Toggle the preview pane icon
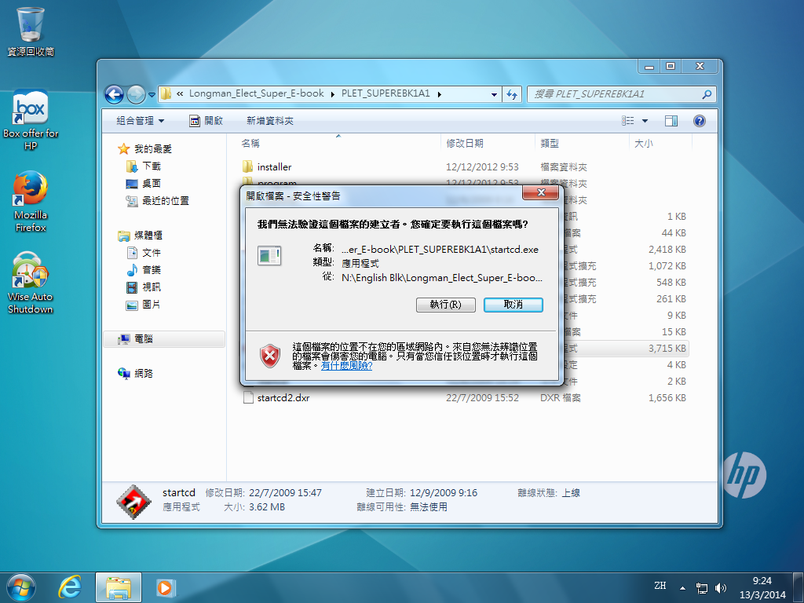This screenshot has height=603, width=804. [671, 121]
